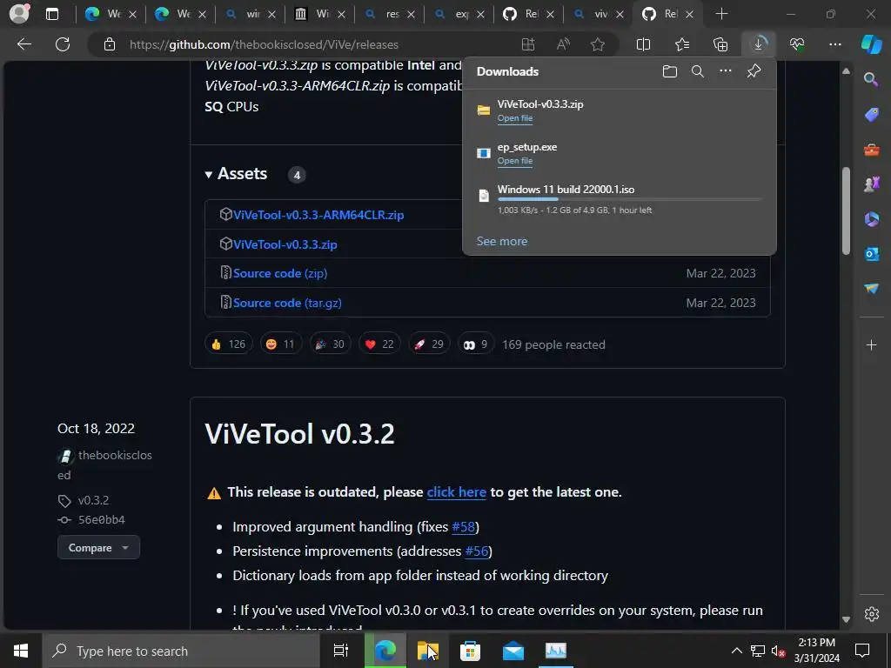Open the browser essentials heart icon
This screenshot has height=668, width=891.
(797, 44)
